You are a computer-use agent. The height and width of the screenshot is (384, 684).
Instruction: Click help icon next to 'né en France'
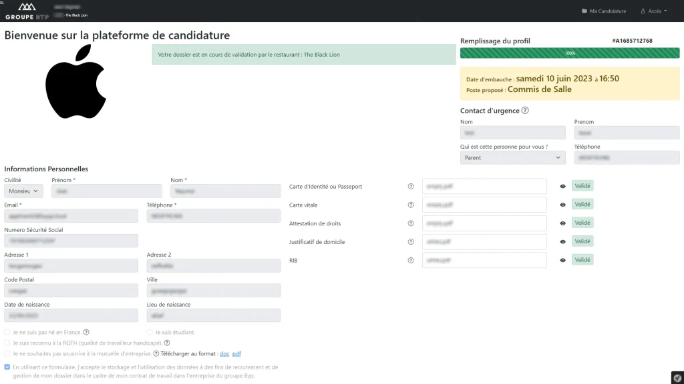[x=86, y=332]
